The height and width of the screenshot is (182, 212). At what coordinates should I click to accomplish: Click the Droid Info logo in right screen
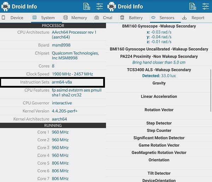pyautogui.click(x=112, y=6)
